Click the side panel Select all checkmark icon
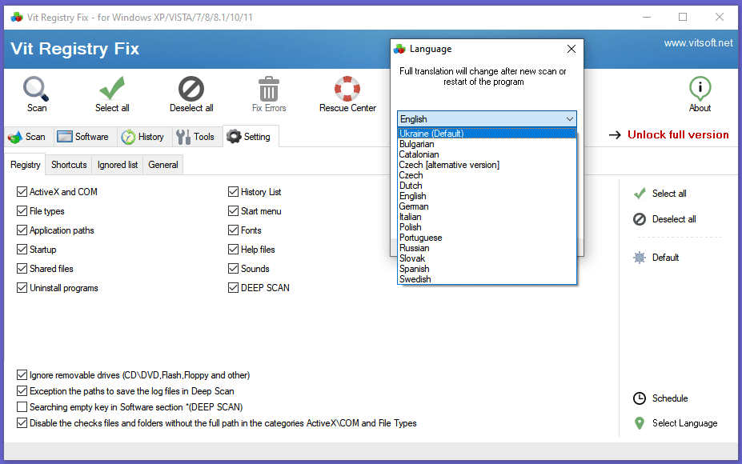 tap(640, 194)
